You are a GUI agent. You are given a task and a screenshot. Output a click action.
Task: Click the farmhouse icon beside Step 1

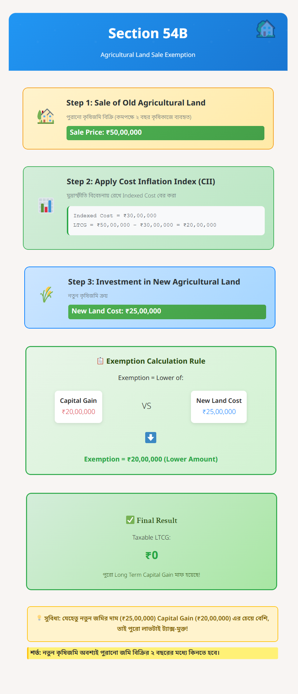coord(46,116)
